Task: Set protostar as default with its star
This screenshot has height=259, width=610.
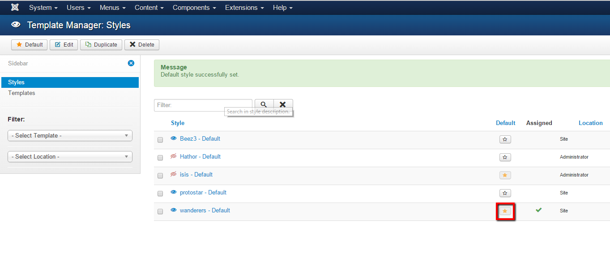Action: 505,193
